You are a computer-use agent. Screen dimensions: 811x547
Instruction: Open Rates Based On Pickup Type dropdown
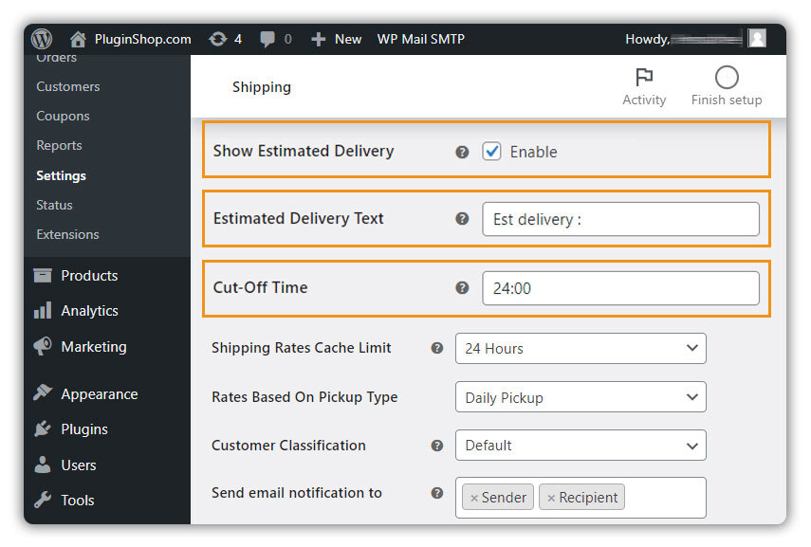point(581,397)
